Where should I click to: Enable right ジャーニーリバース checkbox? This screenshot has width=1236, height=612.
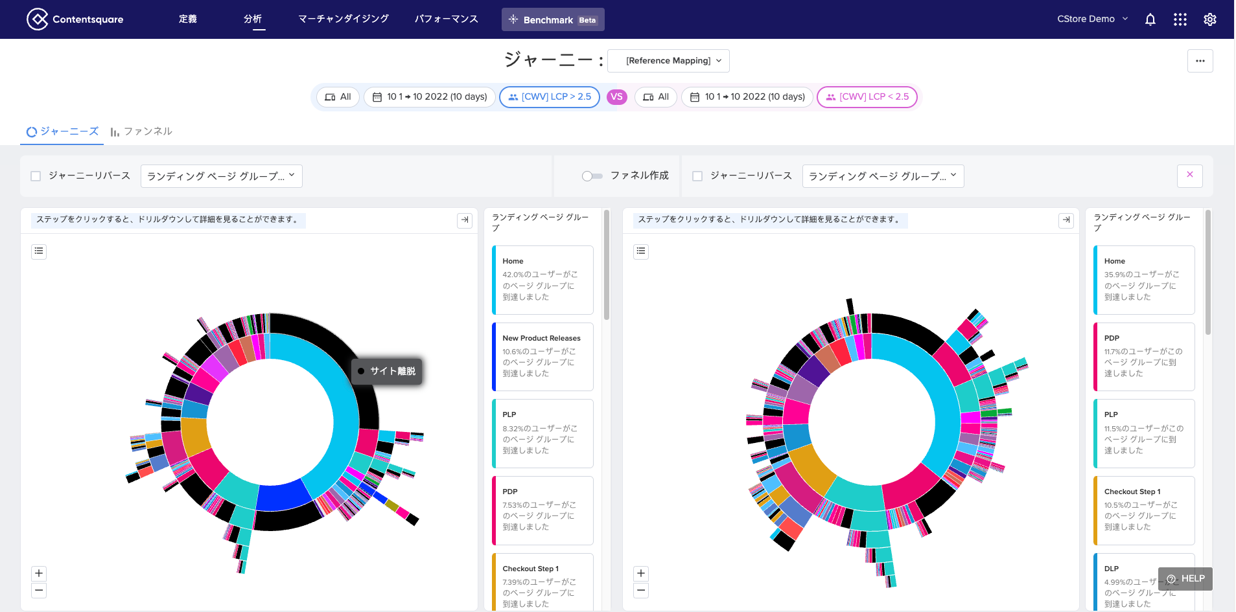click(697, 176)
